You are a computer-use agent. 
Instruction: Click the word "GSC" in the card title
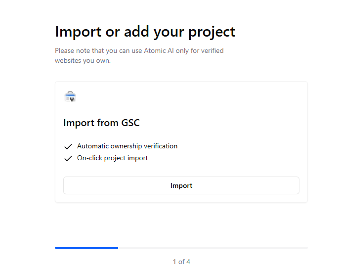(130, 123)
